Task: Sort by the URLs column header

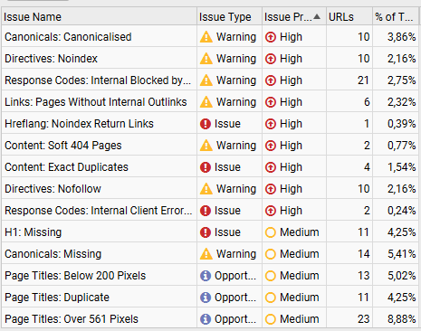Action: pyautogui.click(x=349, y=17)
